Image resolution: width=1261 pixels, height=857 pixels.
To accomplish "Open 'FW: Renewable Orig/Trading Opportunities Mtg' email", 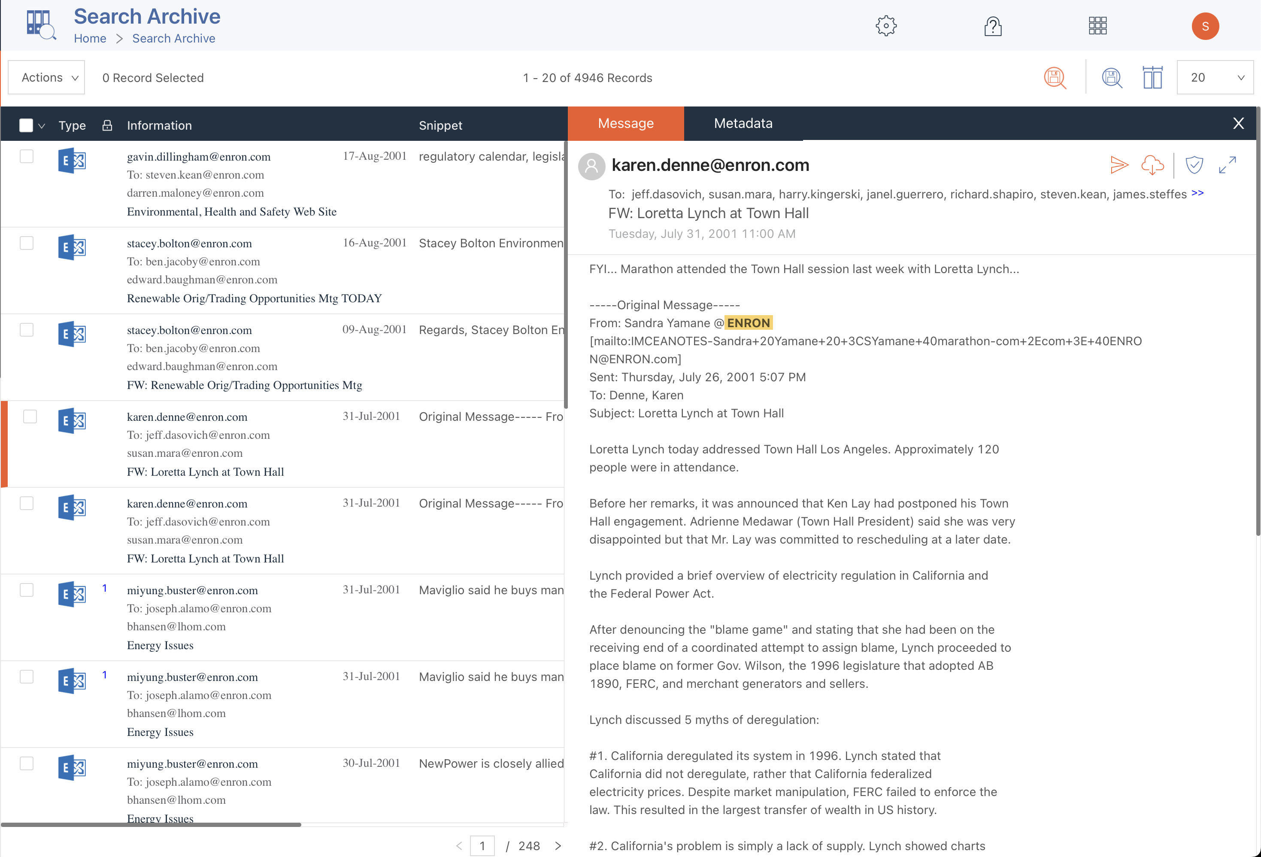I will [245, 386].
